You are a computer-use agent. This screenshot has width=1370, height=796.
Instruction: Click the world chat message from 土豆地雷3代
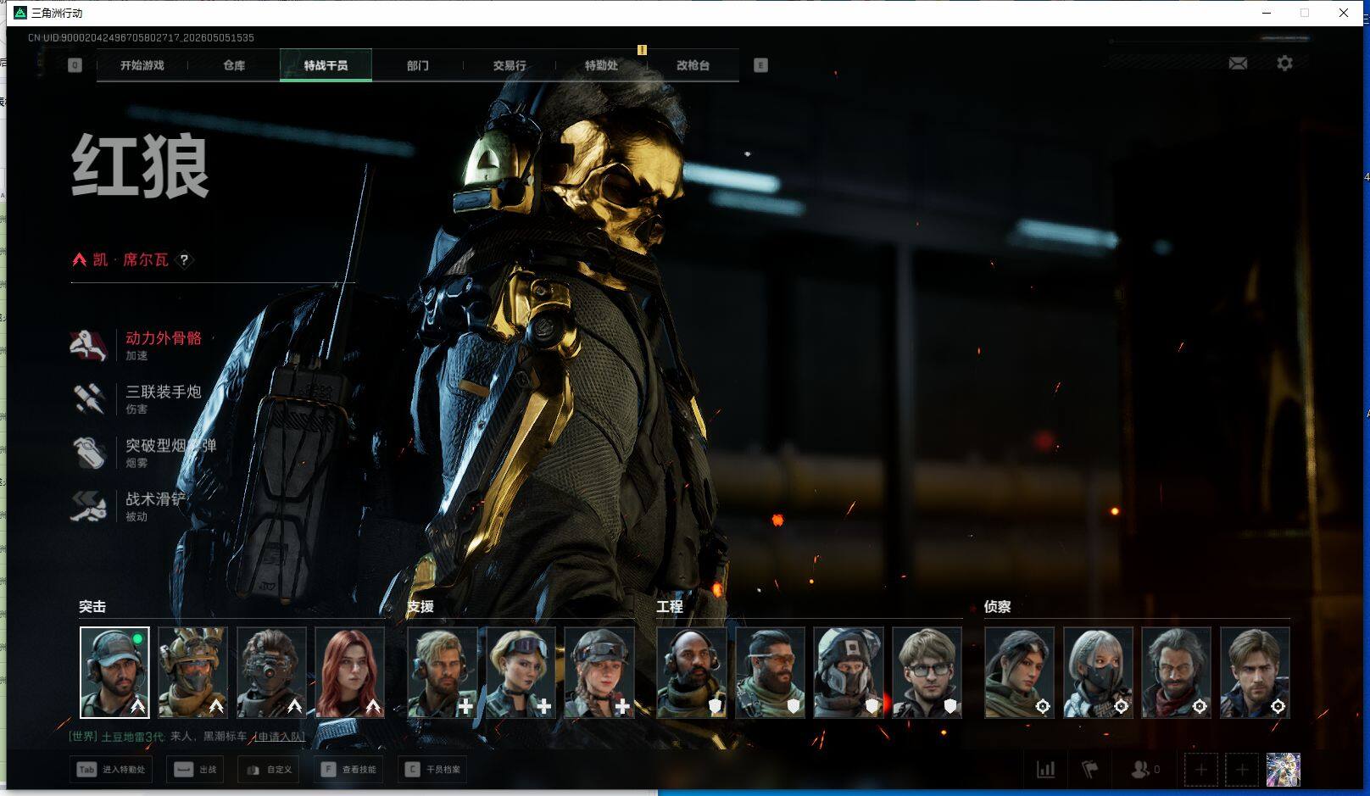pyautogui.click(x=187, y=737)
